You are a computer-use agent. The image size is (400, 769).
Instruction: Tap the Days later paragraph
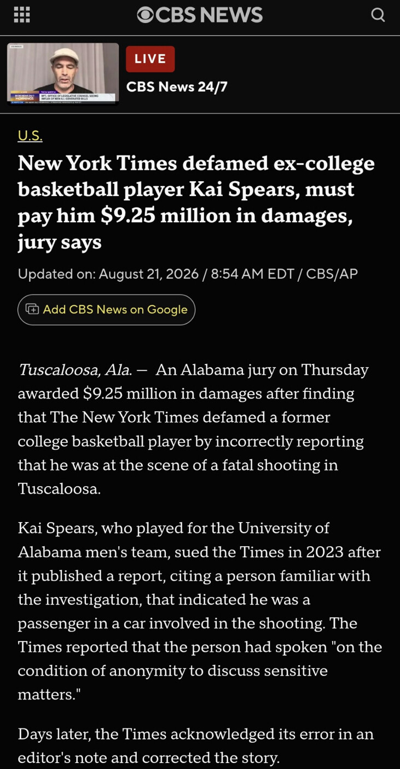[x=195, y=745]
